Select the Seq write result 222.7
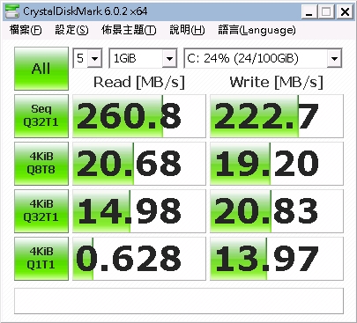The image size is (357, 323). click(x=277, y=116)
